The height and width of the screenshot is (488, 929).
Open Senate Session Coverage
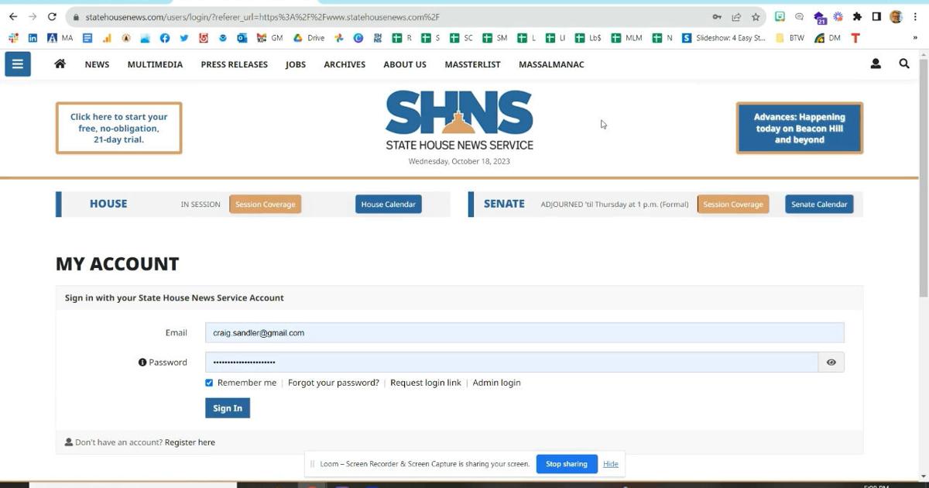pos(733,204)
